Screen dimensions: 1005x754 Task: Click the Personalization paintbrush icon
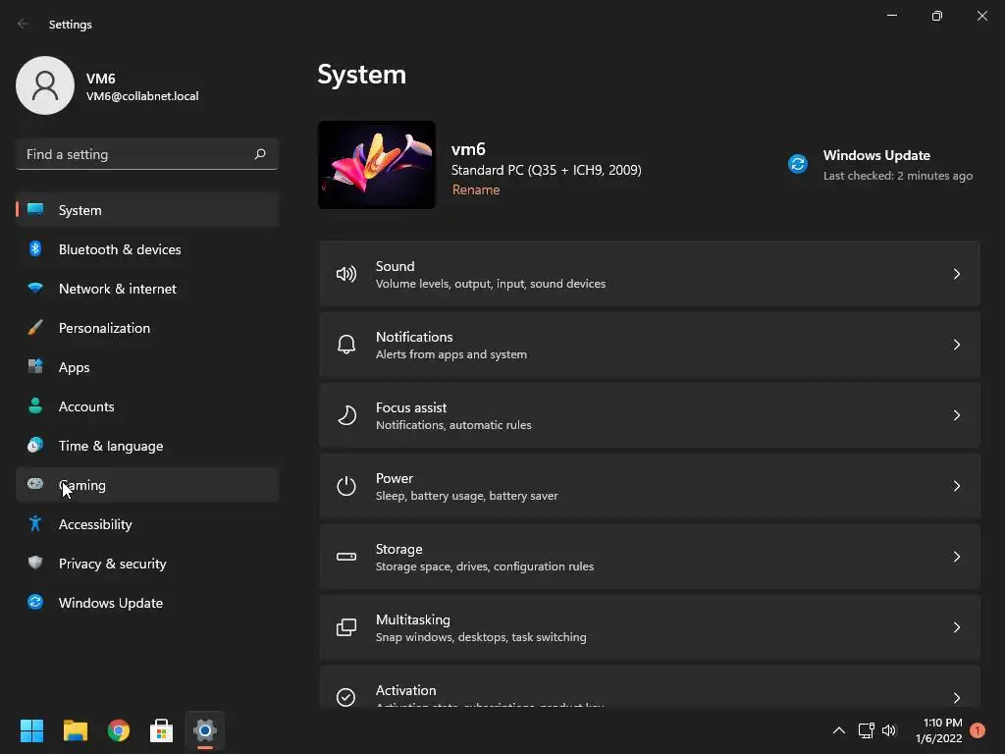[35, 328]
